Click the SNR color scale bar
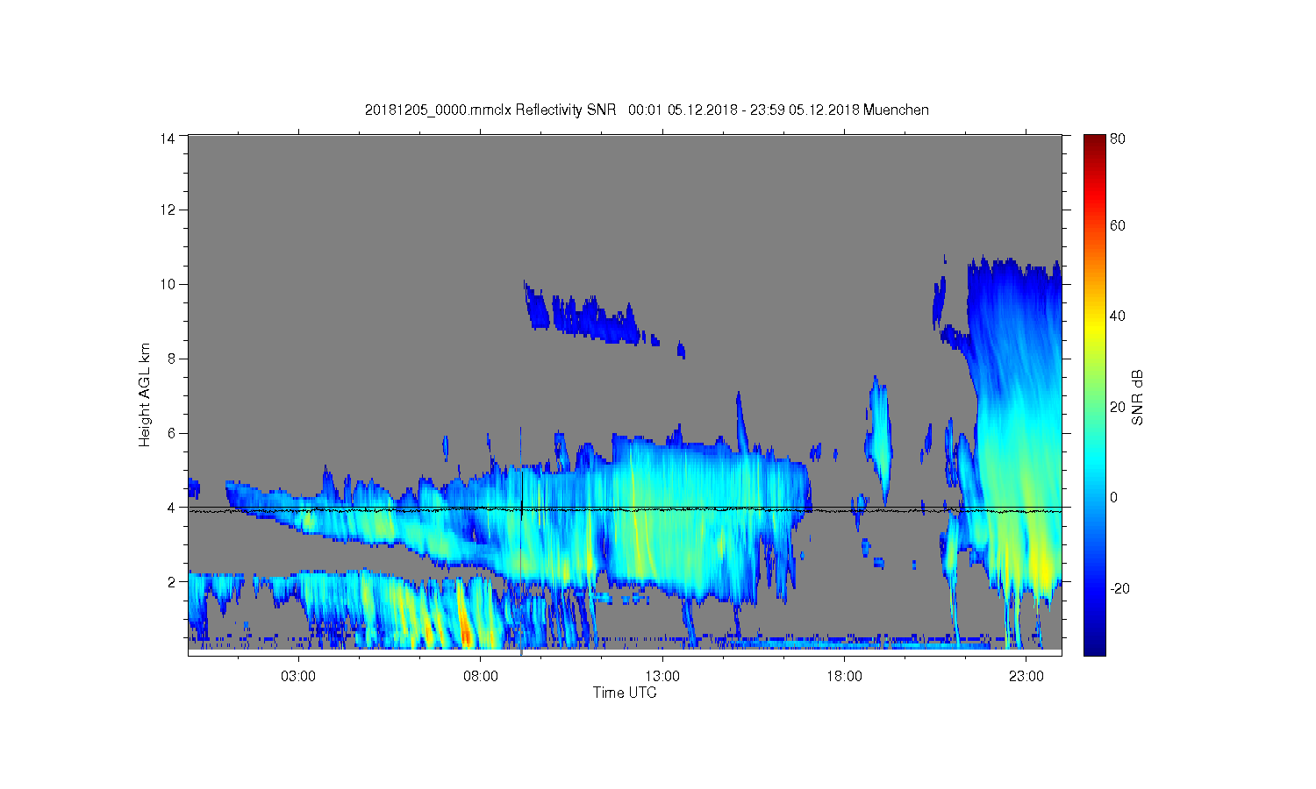 (x=1094, y=394)
